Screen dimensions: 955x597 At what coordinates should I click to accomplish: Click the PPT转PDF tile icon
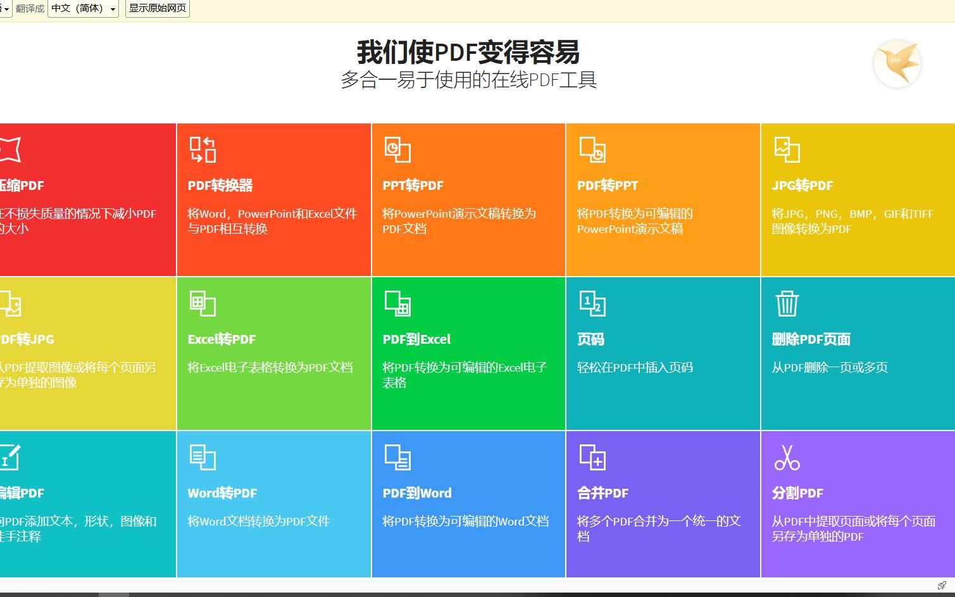[x=397, y=149]
